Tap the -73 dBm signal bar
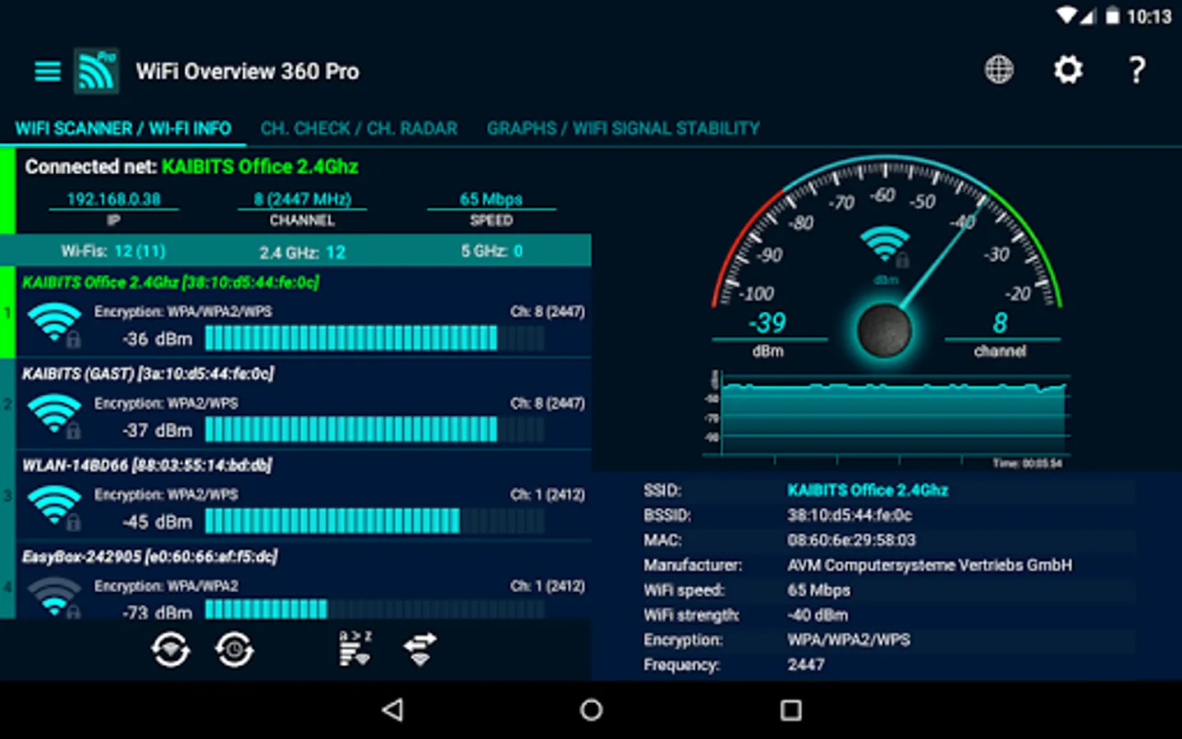 374,609
